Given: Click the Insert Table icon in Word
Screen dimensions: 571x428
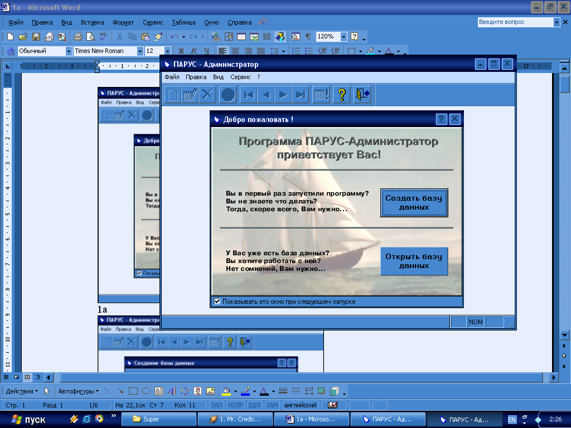Looking at the screenshot, I should [241, 36].
